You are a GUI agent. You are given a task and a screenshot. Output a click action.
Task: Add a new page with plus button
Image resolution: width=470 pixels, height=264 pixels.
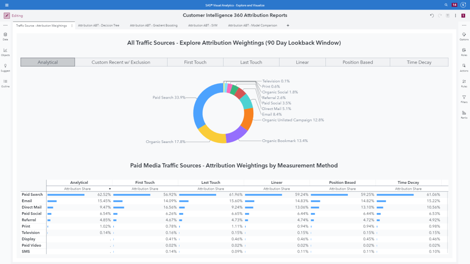288,26
